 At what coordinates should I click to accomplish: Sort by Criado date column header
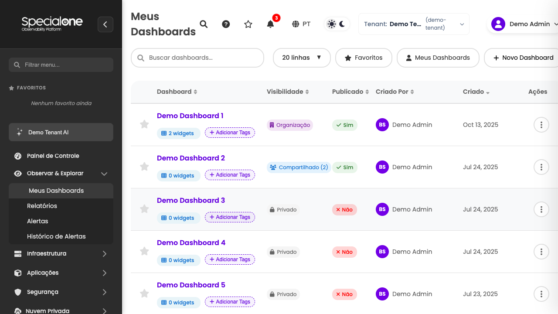pyautogui.click(x=476, y=92)
